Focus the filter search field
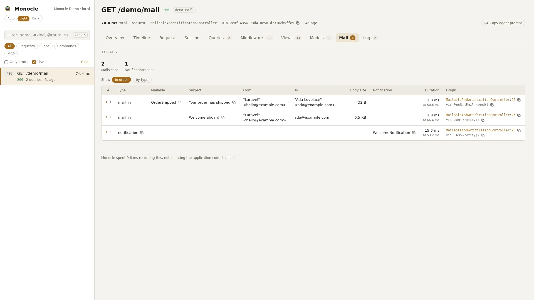The image size is (534, 300). tap(47, 35)
